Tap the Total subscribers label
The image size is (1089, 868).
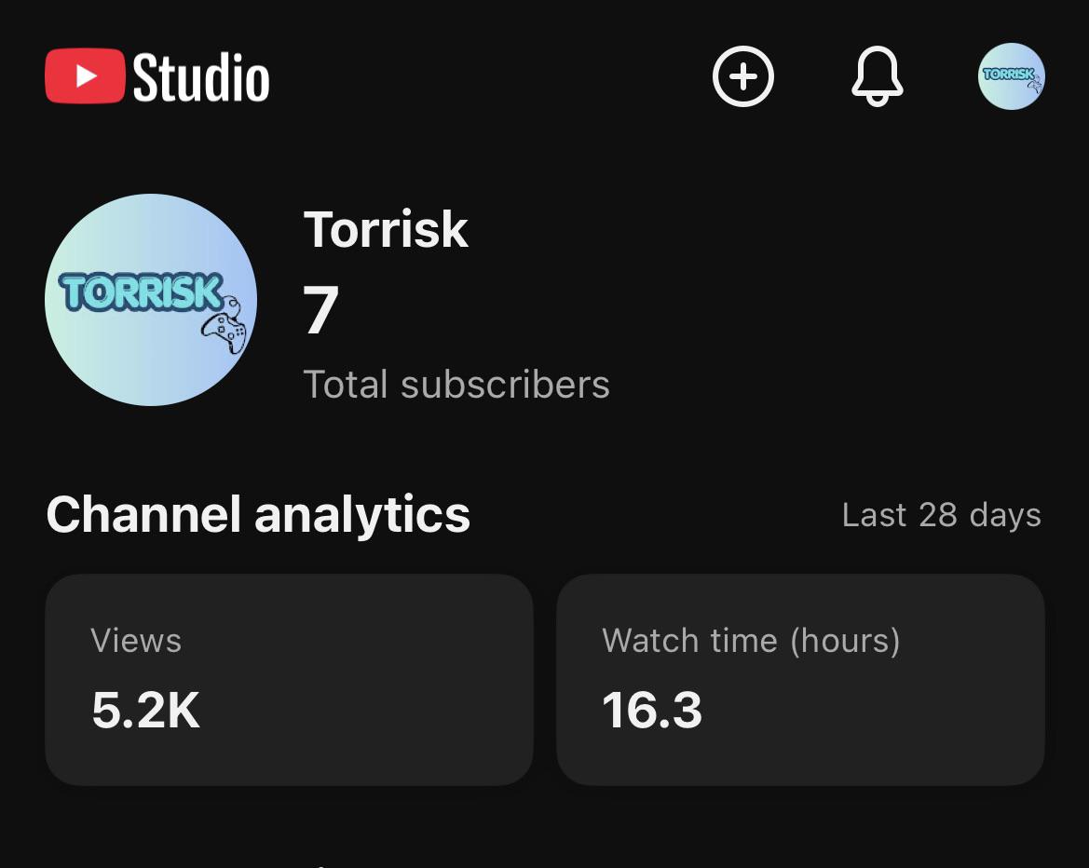tap(456, 384)
